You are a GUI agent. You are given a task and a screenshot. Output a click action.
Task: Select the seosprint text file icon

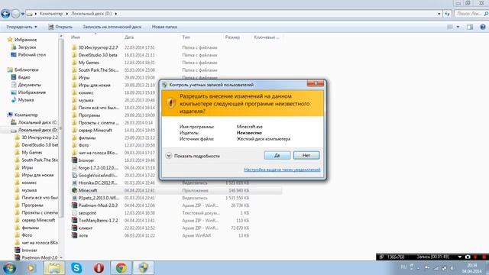(x=74, y=213)
